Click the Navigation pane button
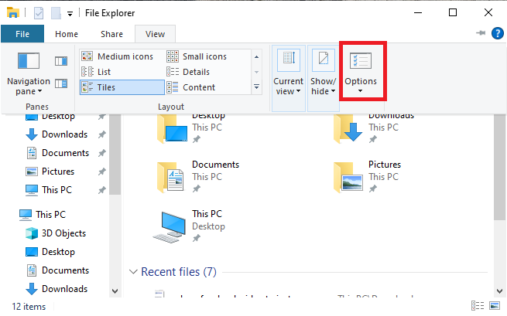 (29, 72)
